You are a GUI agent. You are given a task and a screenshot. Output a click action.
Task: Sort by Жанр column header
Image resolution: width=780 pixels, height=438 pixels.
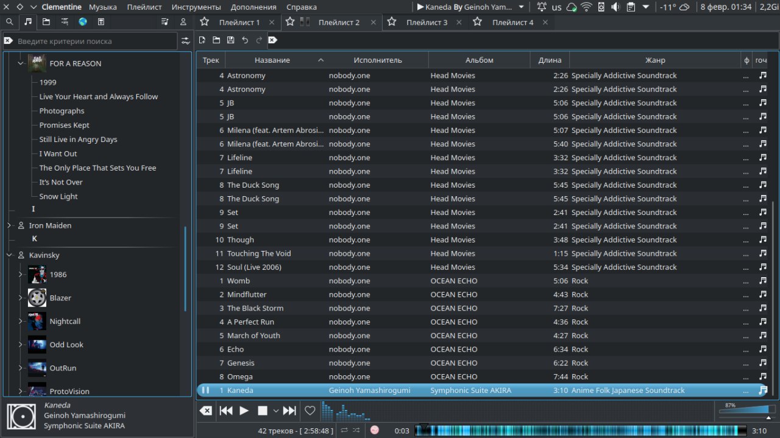coord(655,60)
